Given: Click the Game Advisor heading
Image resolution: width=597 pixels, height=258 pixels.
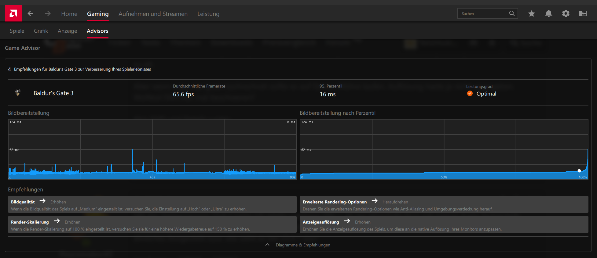Looking at the screenshot, I should pos(23,48).
